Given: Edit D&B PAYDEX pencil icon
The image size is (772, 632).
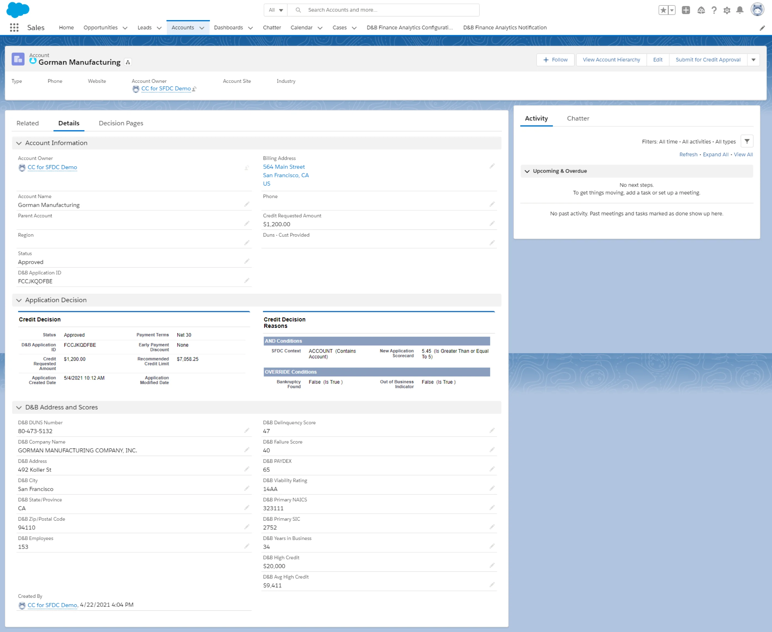Looking at the screenshot, I should click(492, 469).
